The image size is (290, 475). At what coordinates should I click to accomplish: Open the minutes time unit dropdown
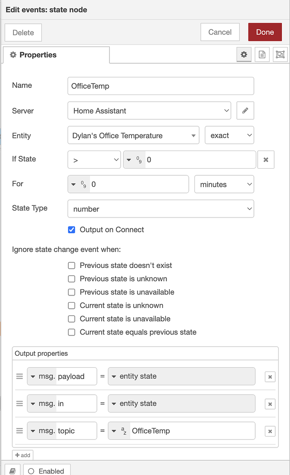pyautogui.click(x=224, y=184)
